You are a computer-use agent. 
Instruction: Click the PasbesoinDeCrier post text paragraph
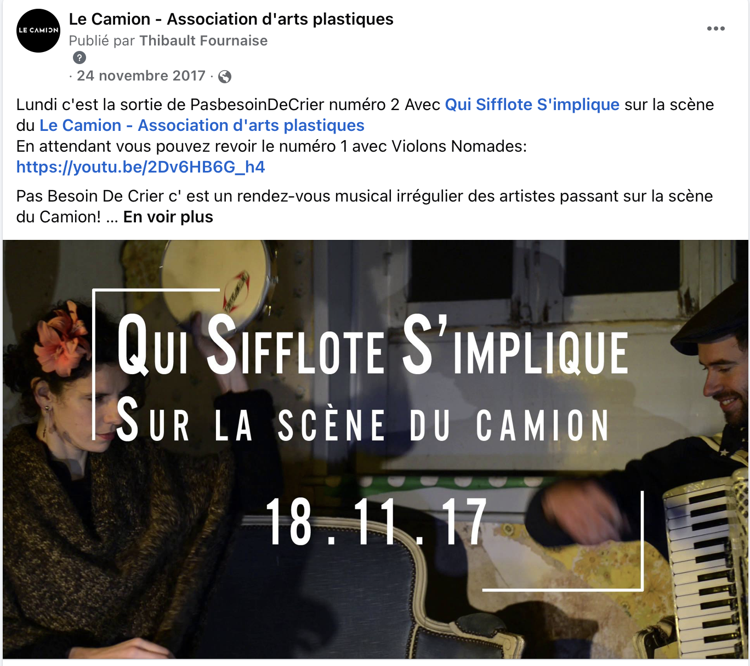[365, 136]
